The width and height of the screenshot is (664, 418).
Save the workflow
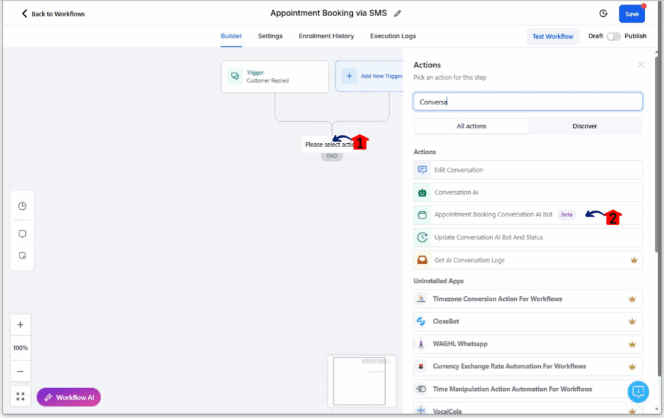coord(632,14)
